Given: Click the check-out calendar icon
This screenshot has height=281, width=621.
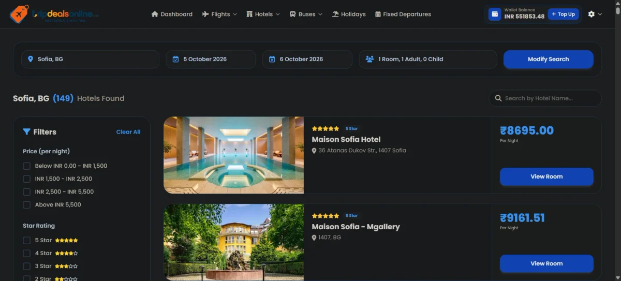Looking at the screenshot, I should 272,59.
